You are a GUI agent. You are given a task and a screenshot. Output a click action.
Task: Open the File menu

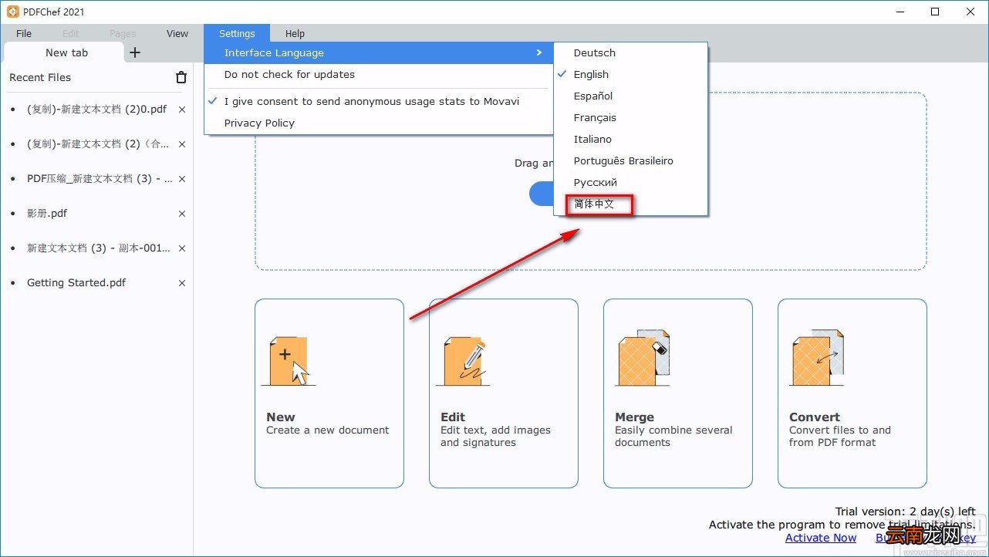[24, 33]
